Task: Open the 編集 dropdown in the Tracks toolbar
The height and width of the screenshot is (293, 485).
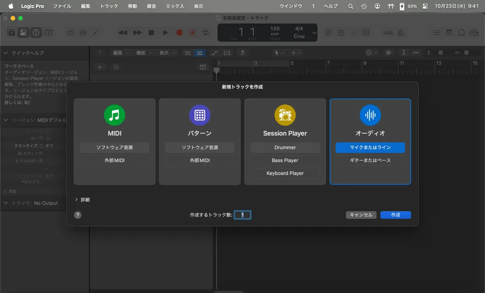Action: 120,53
